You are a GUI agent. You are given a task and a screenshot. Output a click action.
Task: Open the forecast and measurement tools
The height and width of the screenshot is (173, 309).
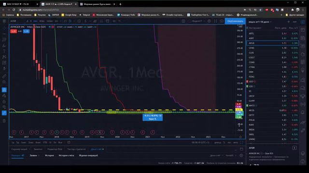(4, 63)
